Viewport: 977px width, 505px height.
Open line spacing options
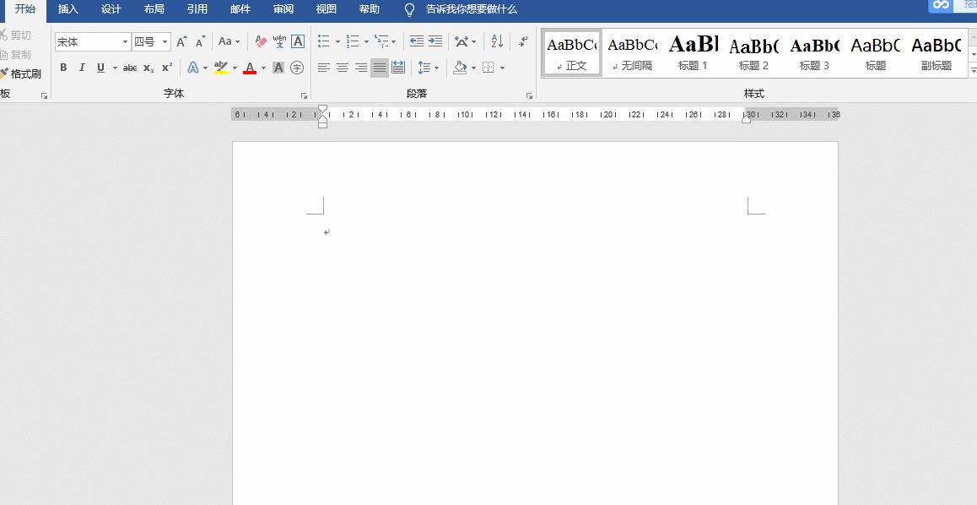click(424, 68)
